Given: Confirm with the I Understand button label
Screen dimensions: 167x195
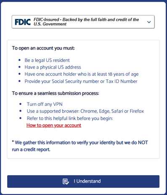Looking at the screenshot, I should point(87,181).
